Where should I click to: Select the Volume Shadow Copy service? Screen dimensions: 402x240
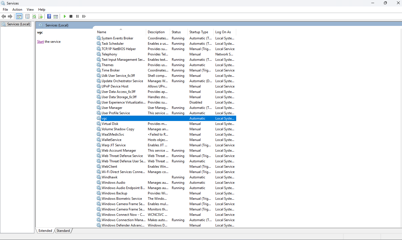[166, 129]
